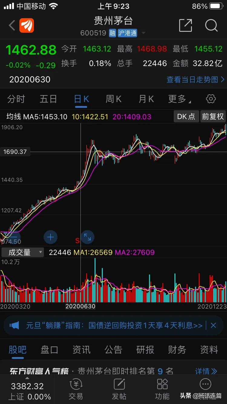Tap the 沪港通 badge
The image size is (227, 404).
coord(127,33)
